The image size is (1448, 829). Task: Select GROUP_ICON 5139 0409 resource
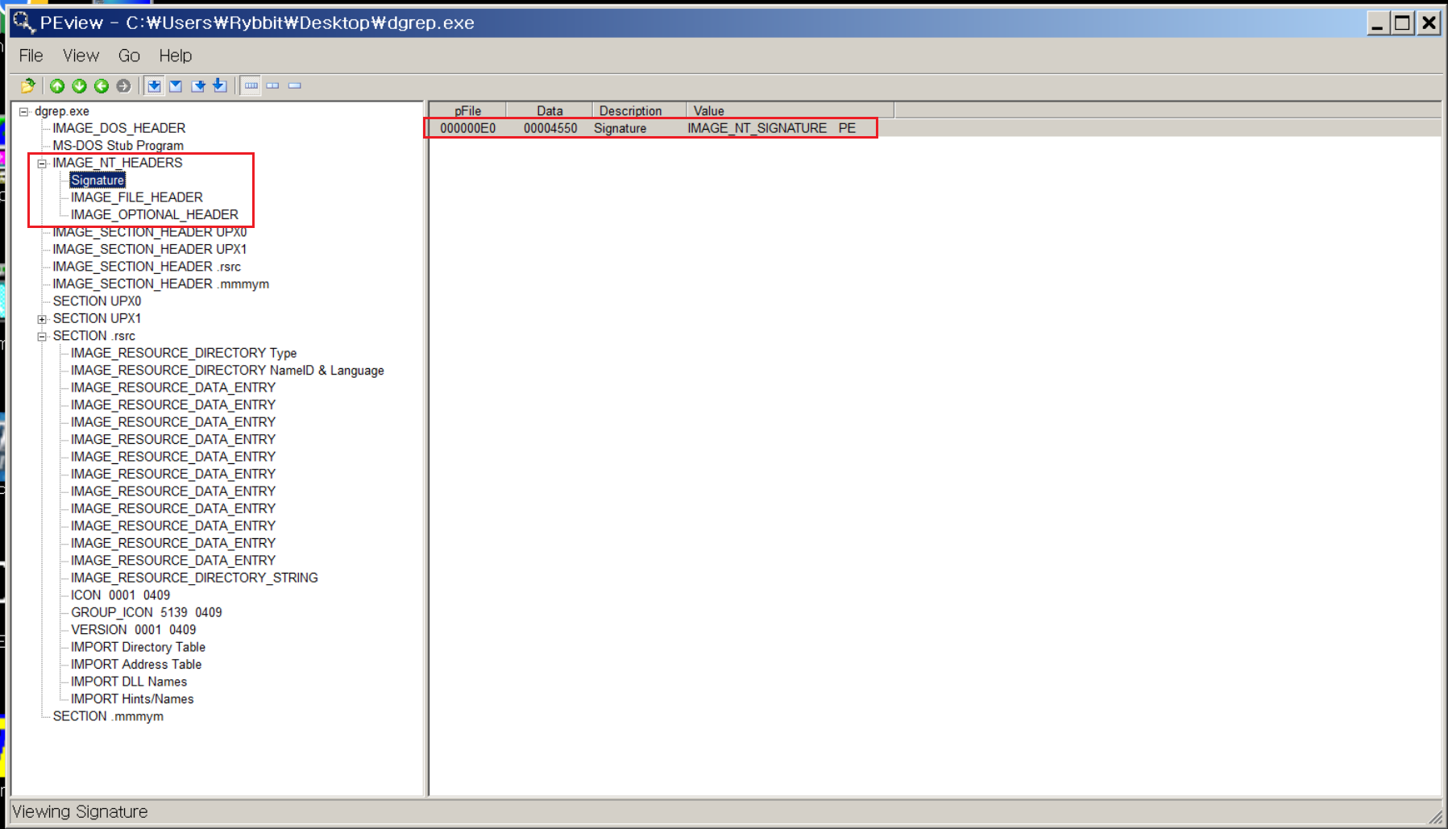147,612
